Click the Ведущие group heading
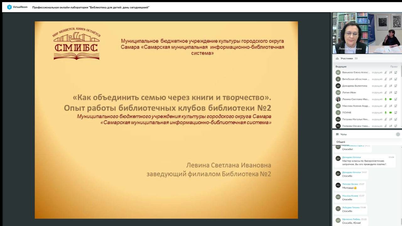The image size is (402, 226). coord(341,67)
